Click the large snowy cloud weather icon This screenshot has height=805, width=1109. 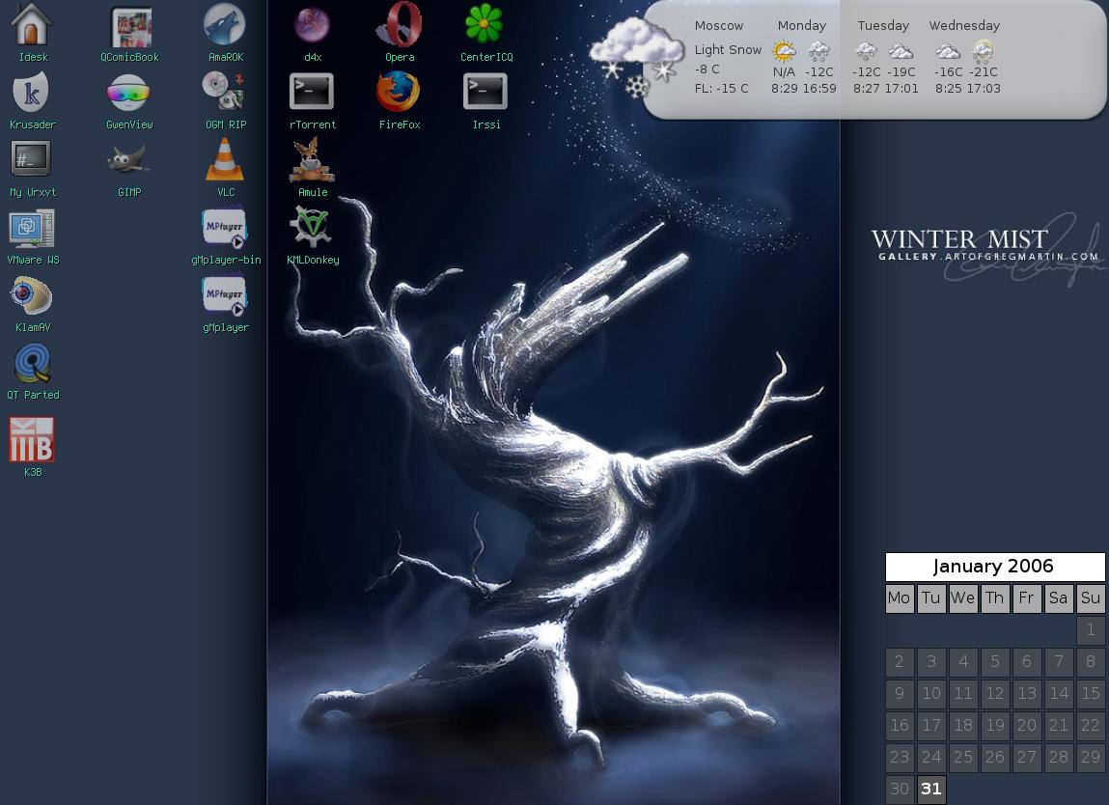637,55
